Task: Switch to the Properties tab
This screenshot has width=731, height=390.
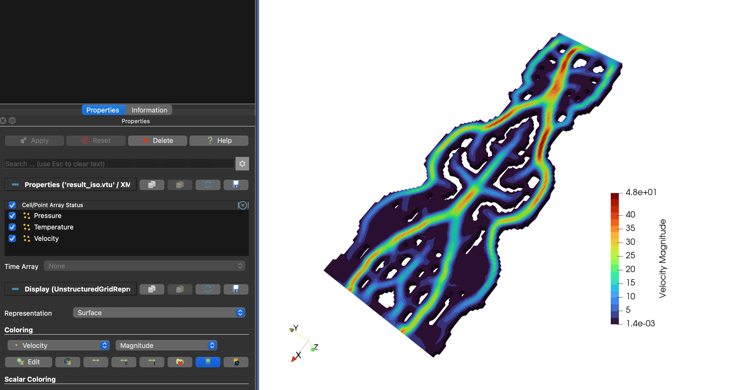Action: pyautogui.click(x=103, y=110)
